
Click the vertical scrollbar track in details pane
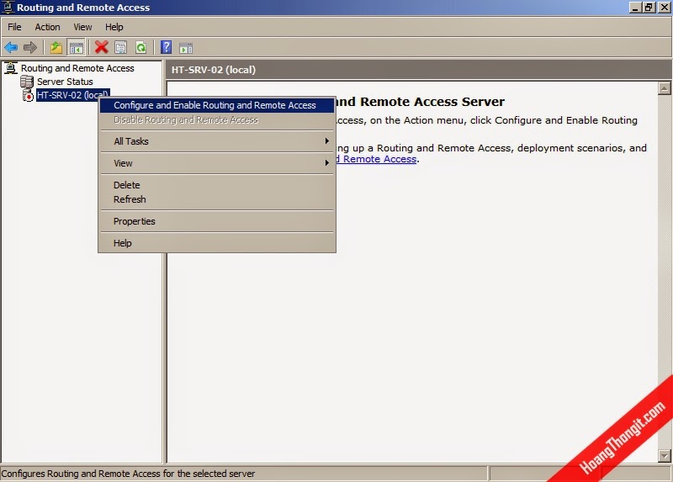click(x=664, y=272)
